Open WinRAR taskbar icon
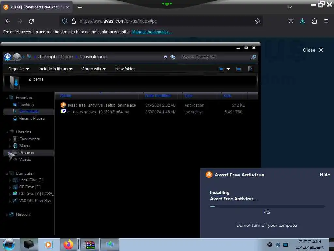The height and width of the screenshot is (251, 334). click(x=89, y=244)
